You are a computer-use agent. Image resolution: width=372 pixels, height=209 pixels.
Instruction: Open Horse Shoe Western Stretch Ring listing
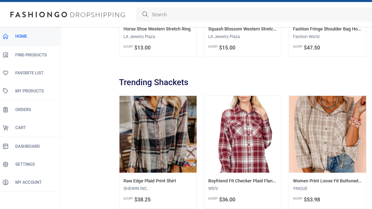157,29
